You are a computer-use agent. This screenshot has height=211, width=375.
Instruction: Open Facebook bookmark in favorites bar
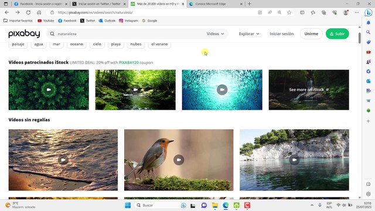tap(67, 21)
